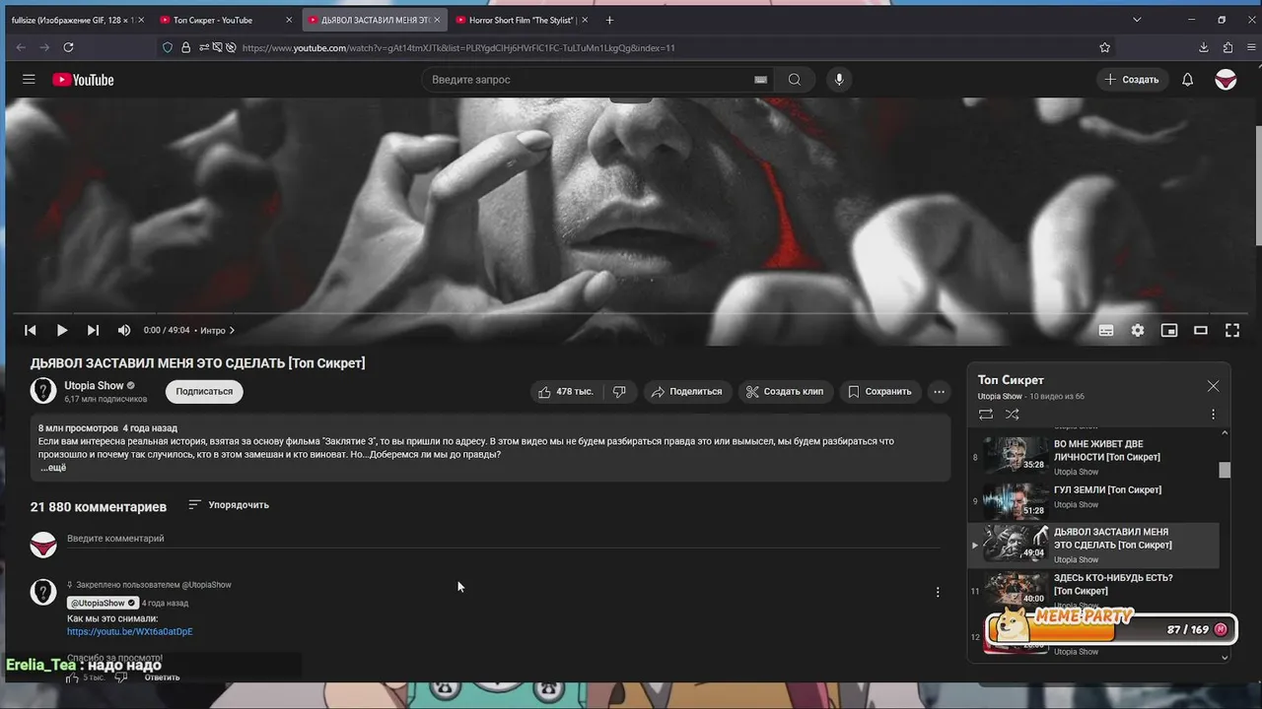Expand description with ...ещё
Image resolution: width=1262 pixels, height=709 pixels.
pyautogui.click(x=53, y=468)
